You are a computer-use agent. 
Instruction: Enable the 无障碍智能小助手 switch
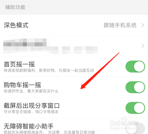click(x=135, y=128)
